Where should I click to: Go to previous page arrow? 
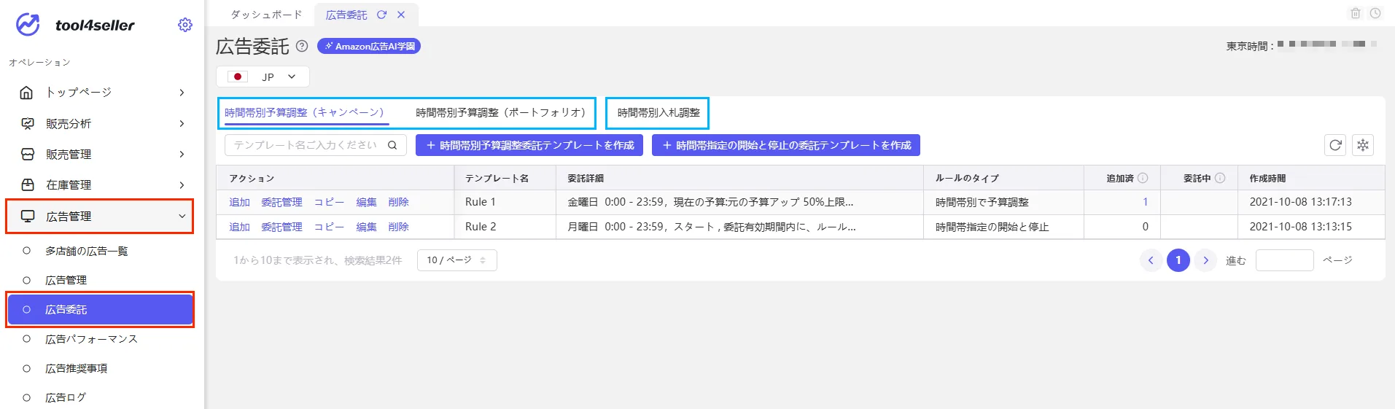pyautogui.click(x=1151, y=260)
